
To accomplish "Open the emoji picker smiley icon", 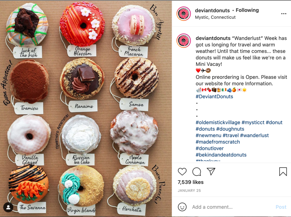I will coord(182,207).
